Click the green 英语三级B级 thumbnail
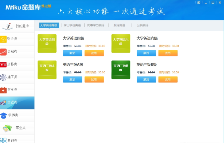Viewport: 224px width, 143px height. click(x=121, y=70)
